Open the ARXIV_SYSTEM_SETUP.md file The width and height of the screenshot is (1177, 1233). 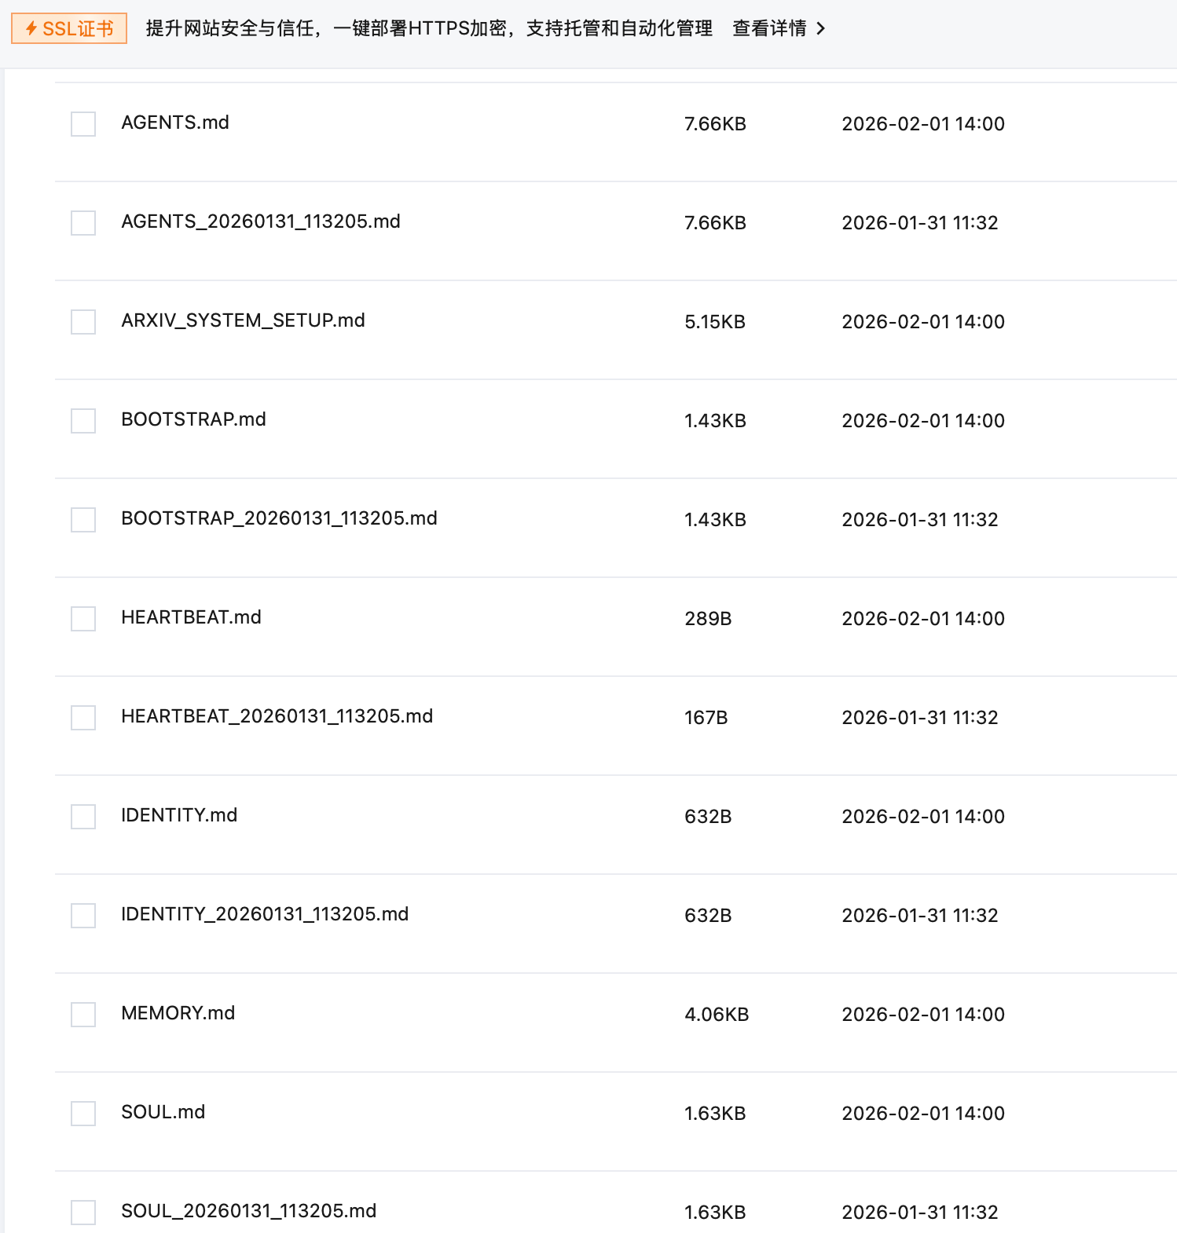point(243,321)
